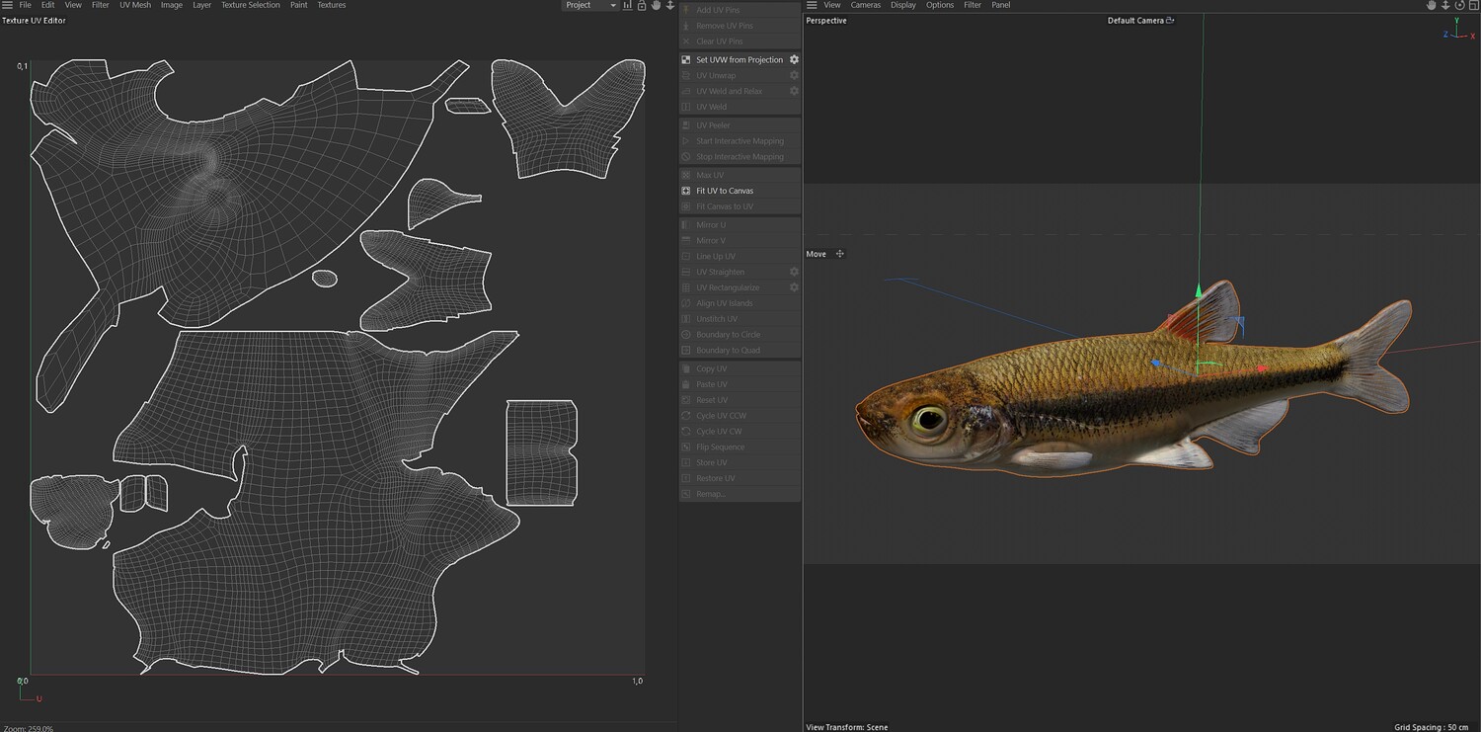Open the UV editor hamburger menu
Screen dimensions: 1481x732
8,5
